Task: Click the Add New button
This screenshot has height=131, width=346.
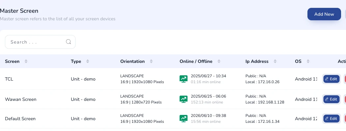Action: pos(324,14)
